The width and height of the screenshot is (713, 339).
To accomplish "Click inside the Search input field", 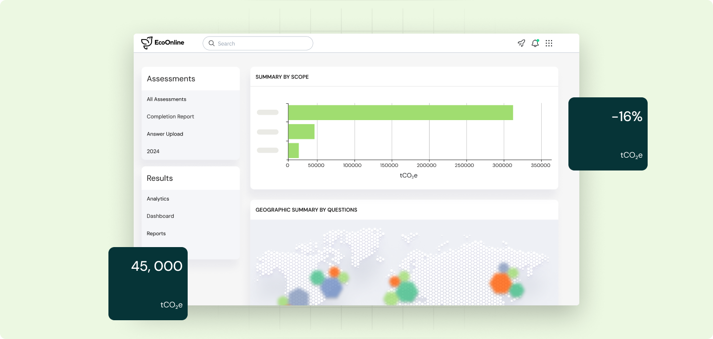I will click(257, 43).
